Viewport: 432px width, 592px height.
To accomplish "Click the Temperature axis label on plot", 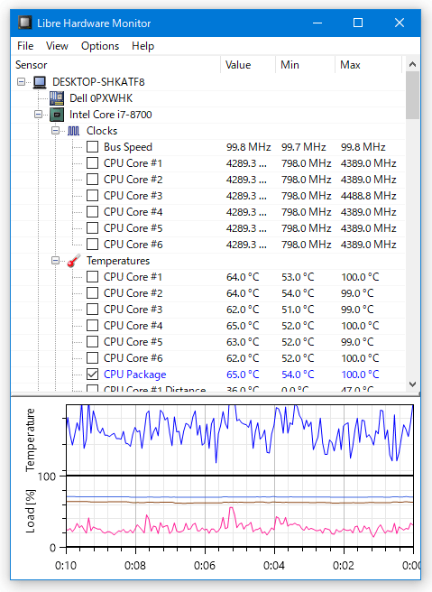I will point(30,439).
